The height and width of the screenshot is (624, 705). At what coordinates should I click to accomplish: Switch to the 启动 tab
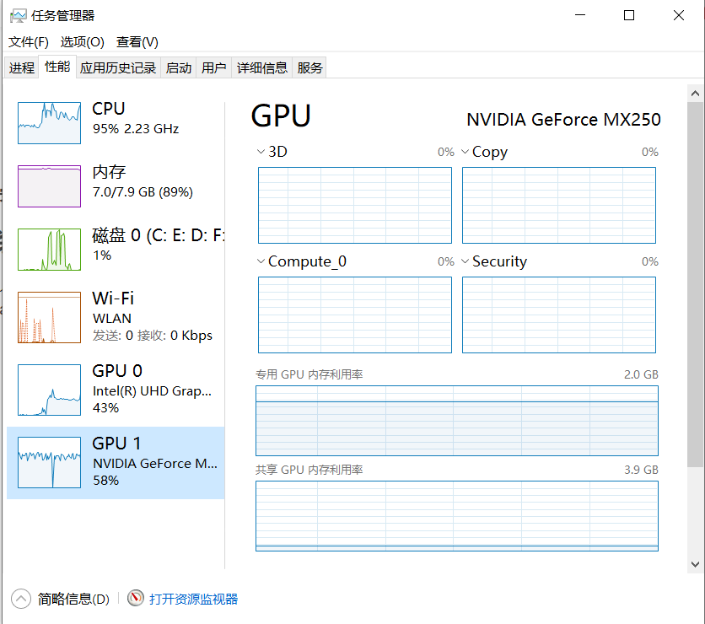pos(179,67)
